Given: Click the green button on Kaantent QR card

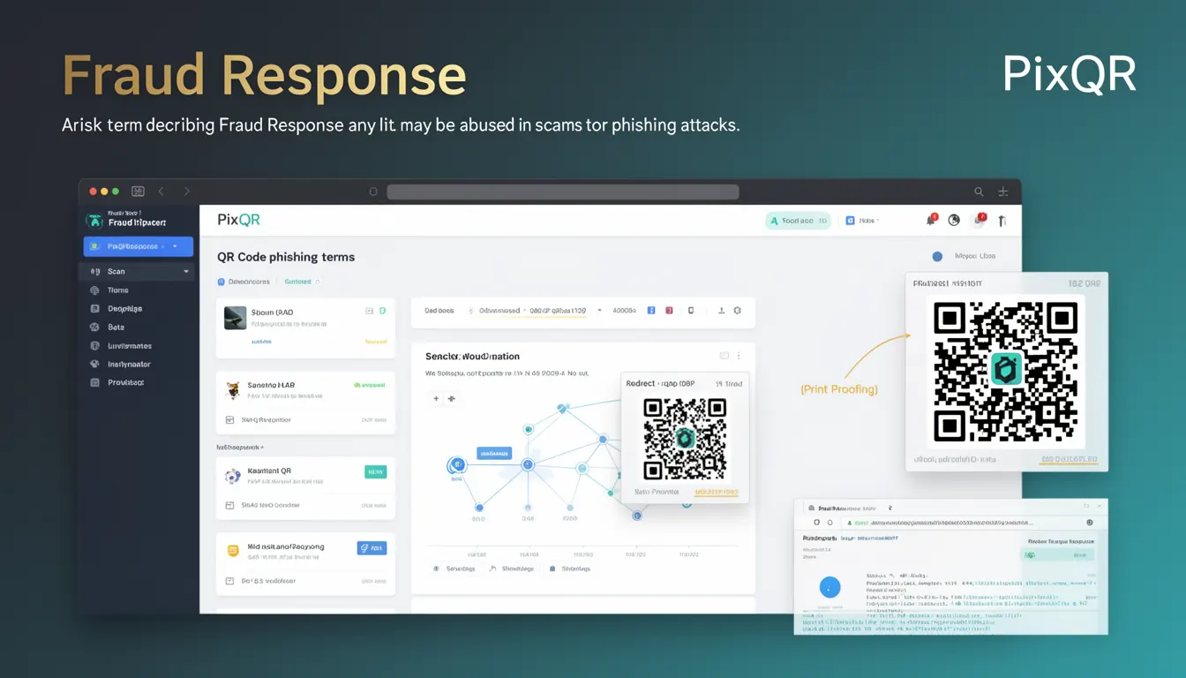Looking at the screenshot, I should (x=375, y=471).
